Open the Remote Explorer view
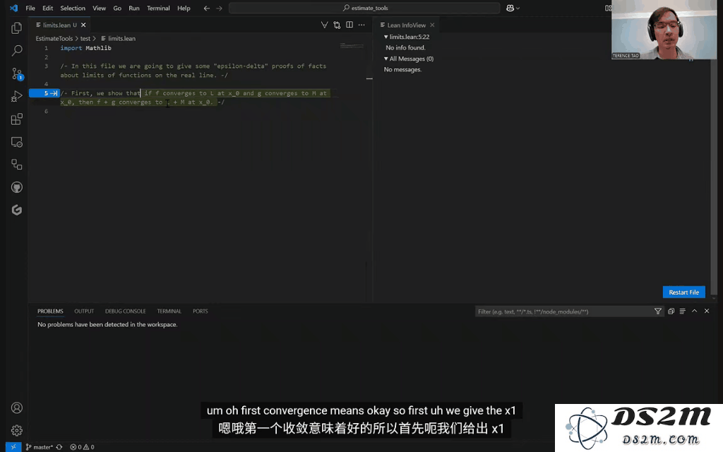The width and height of the screenshot is (723, 452). [17, 142]
